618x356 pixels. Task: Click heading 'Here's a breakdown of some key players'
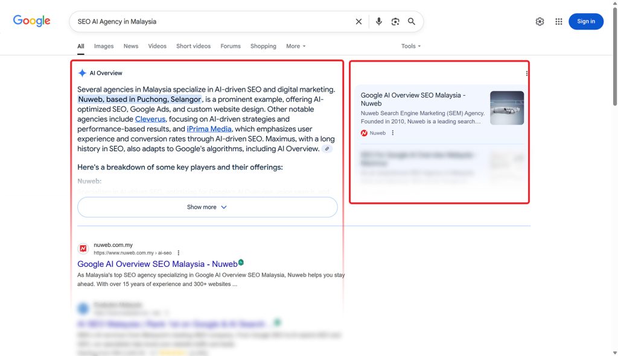[180, 167]
